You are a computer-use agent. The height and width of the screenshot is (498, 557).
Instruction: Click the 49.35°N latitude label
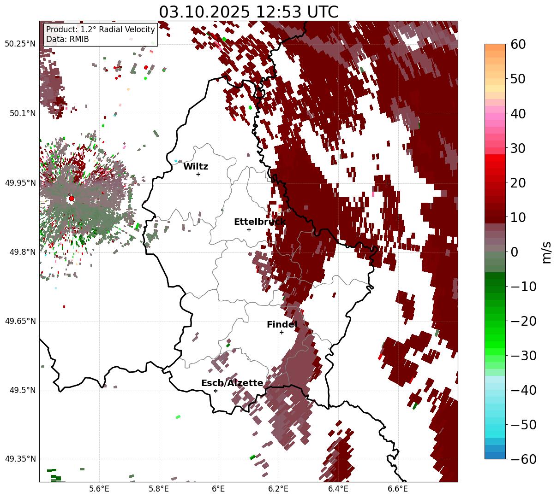[x=20, y=459]
